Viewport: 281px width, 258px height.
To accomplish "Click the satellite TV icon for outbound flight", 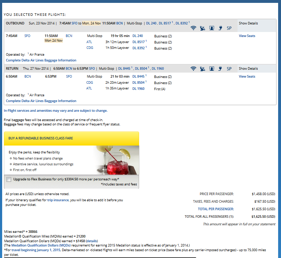I will (203, 28).
